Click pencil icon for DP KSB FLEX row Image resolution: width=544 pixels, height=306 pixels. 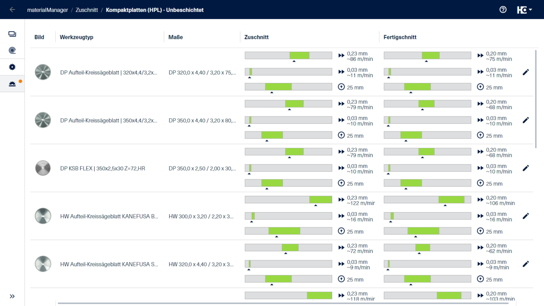coord(525,168)
